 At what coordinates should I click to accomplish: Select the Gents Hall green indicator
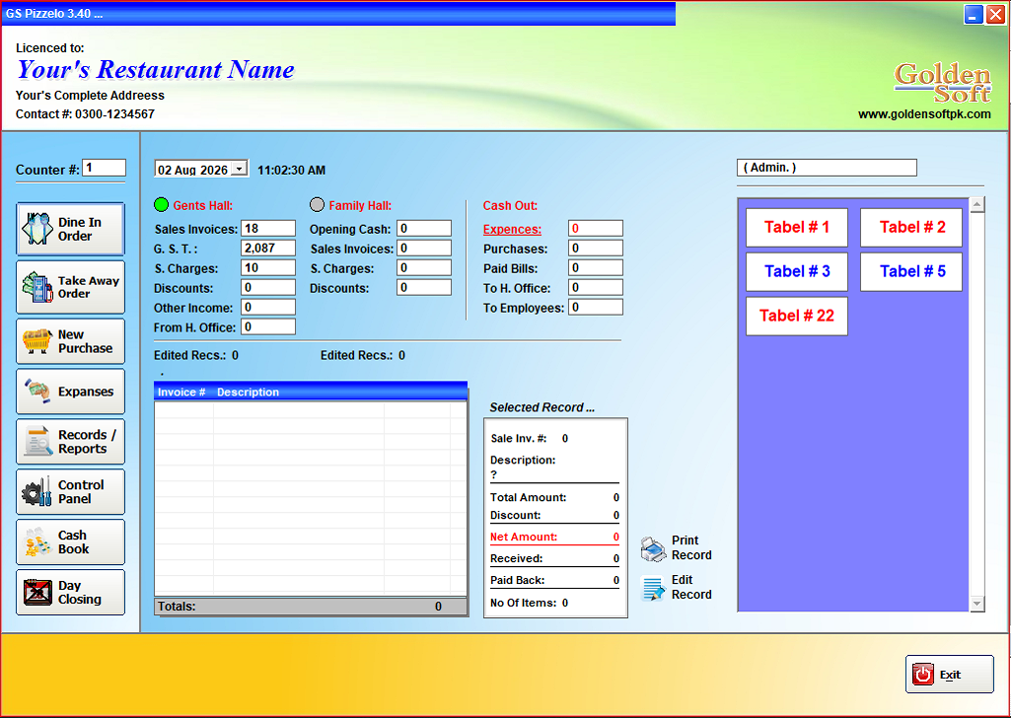click(x=161, y=205)
